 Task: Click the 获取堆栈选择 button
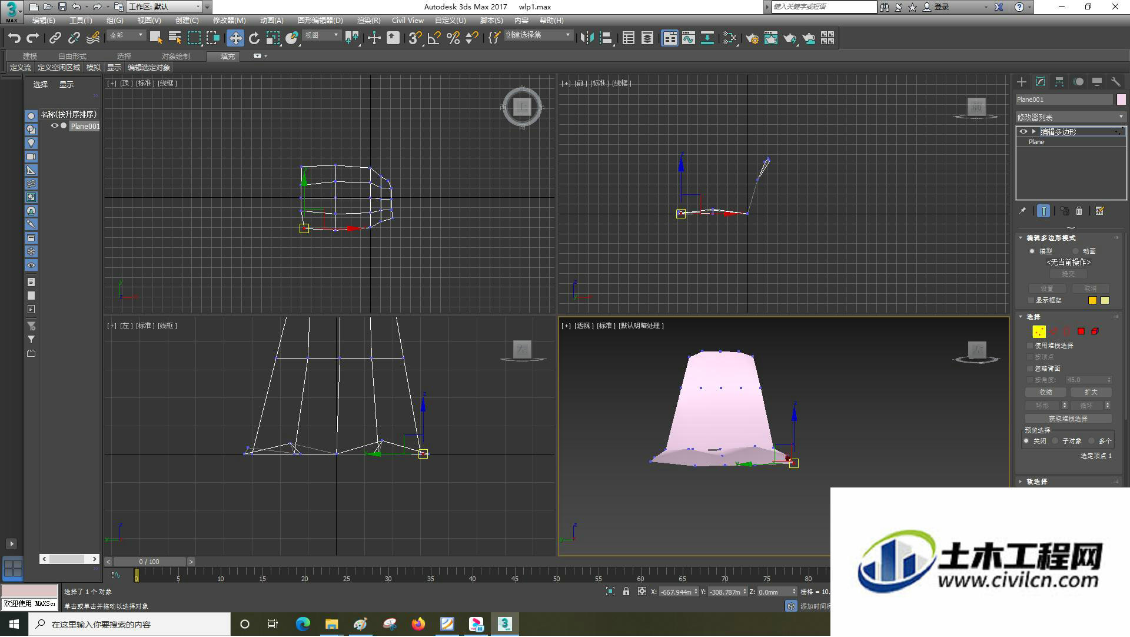click(x=1068, y=419)
